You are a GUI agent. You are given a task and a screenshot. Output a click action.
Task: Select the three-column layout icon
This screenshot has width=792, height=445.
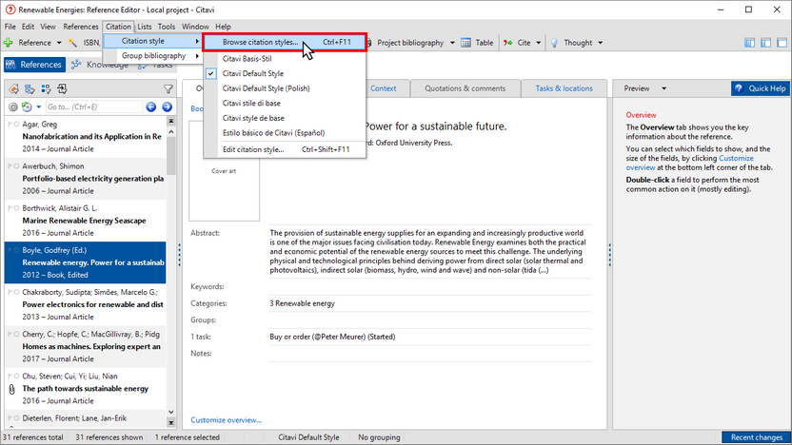pyautogui.click(x=749, y=43)
